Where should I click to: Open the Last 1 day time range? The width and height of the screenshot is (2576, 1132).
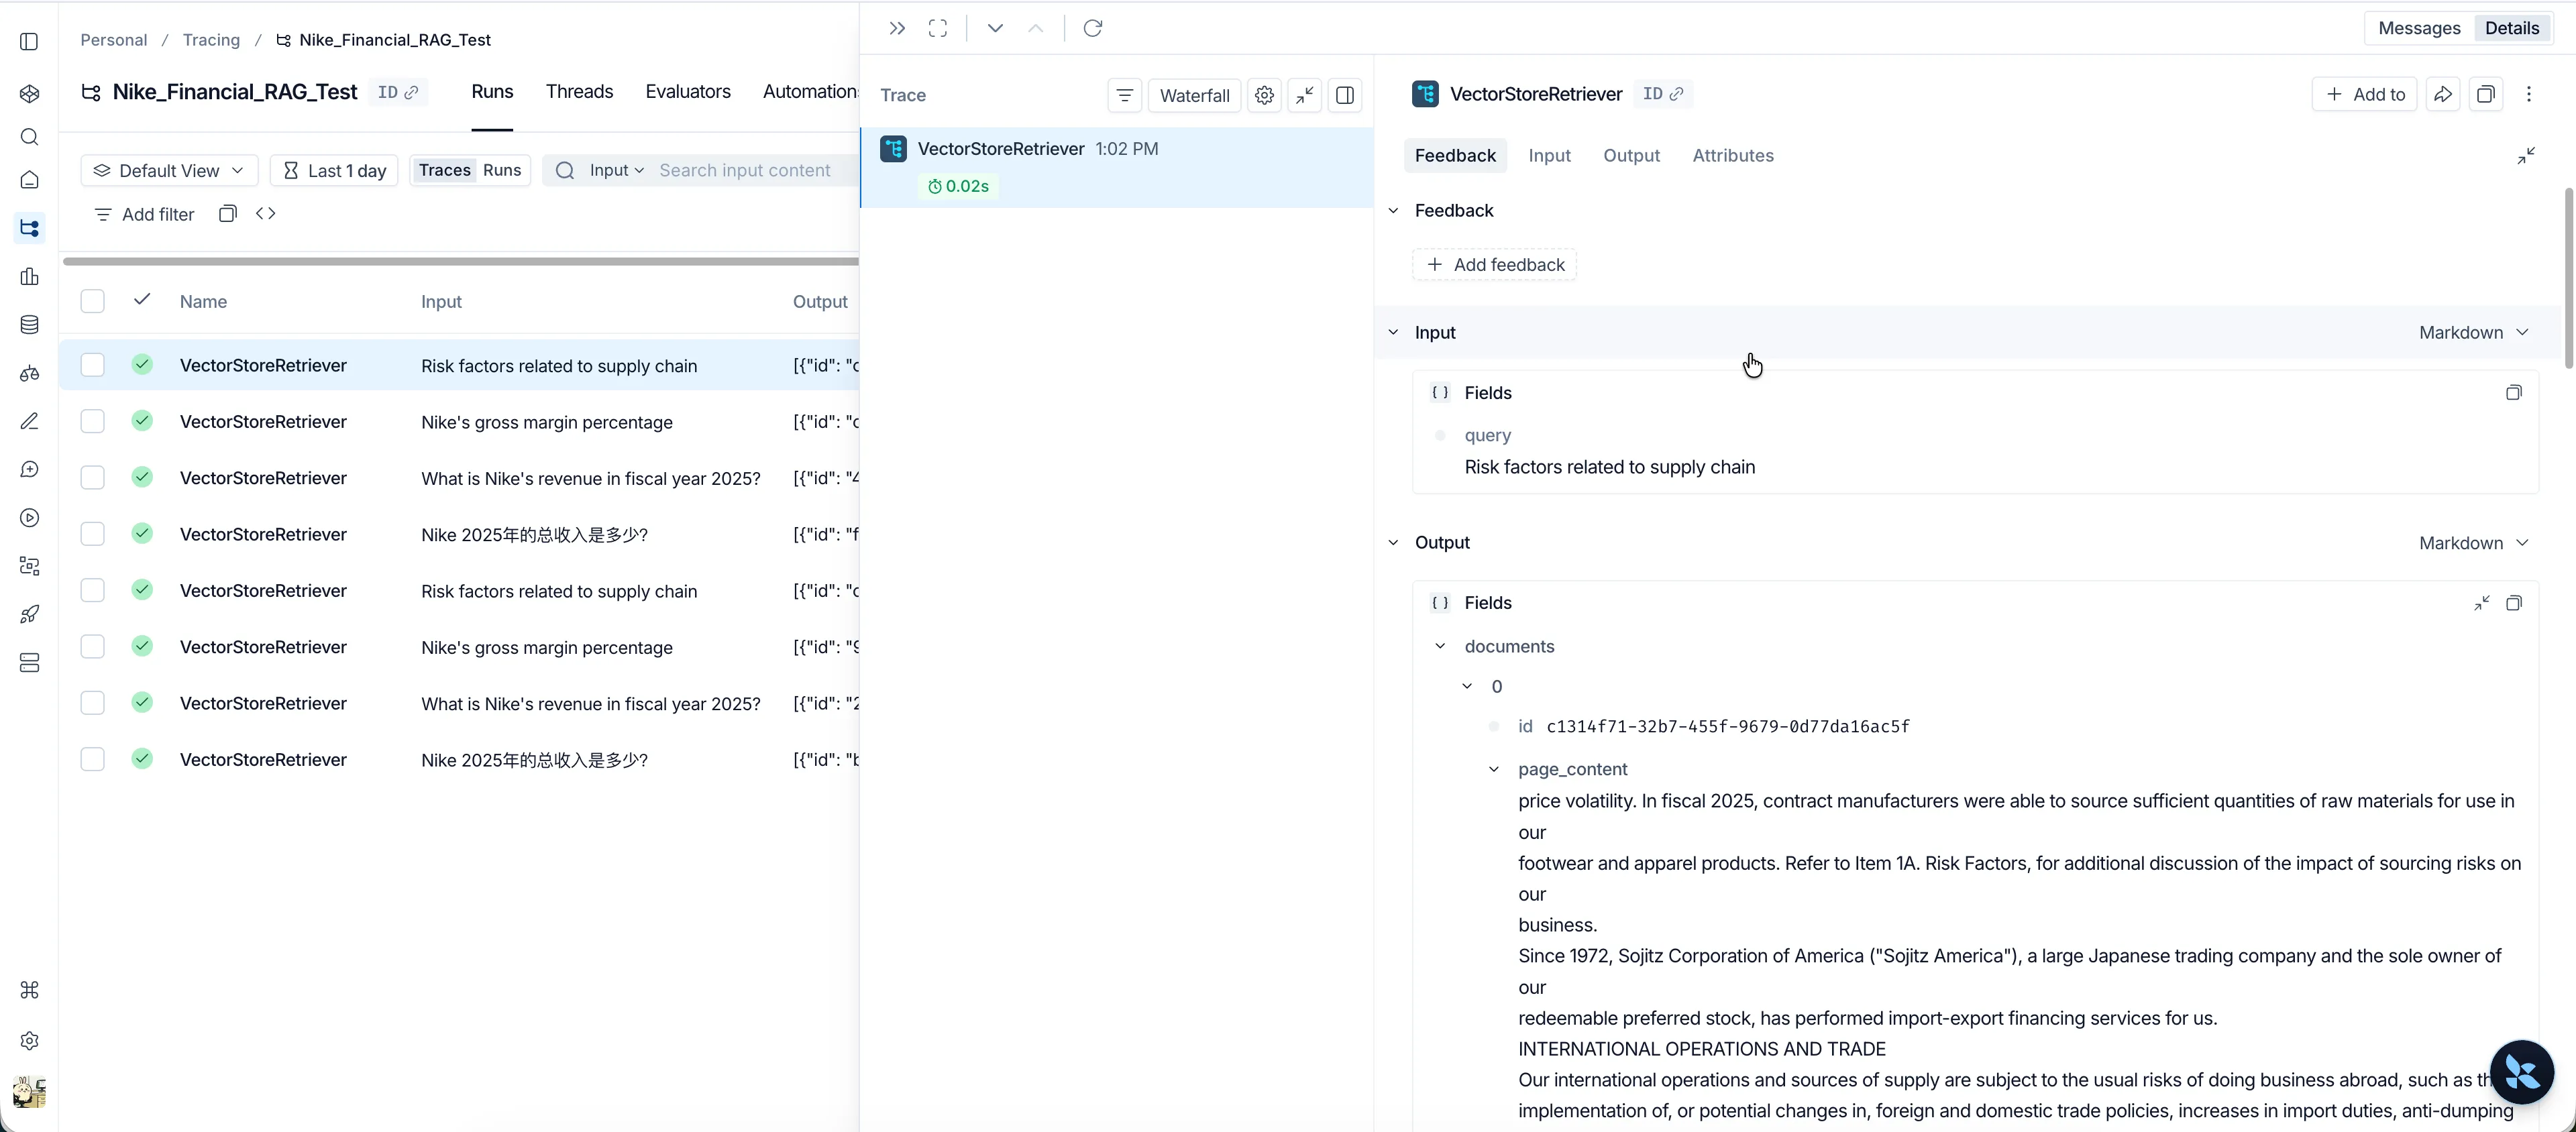pos(334,171)
